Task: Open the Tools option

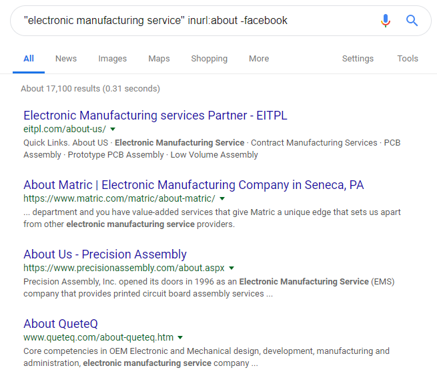Action: pos(408,59)
